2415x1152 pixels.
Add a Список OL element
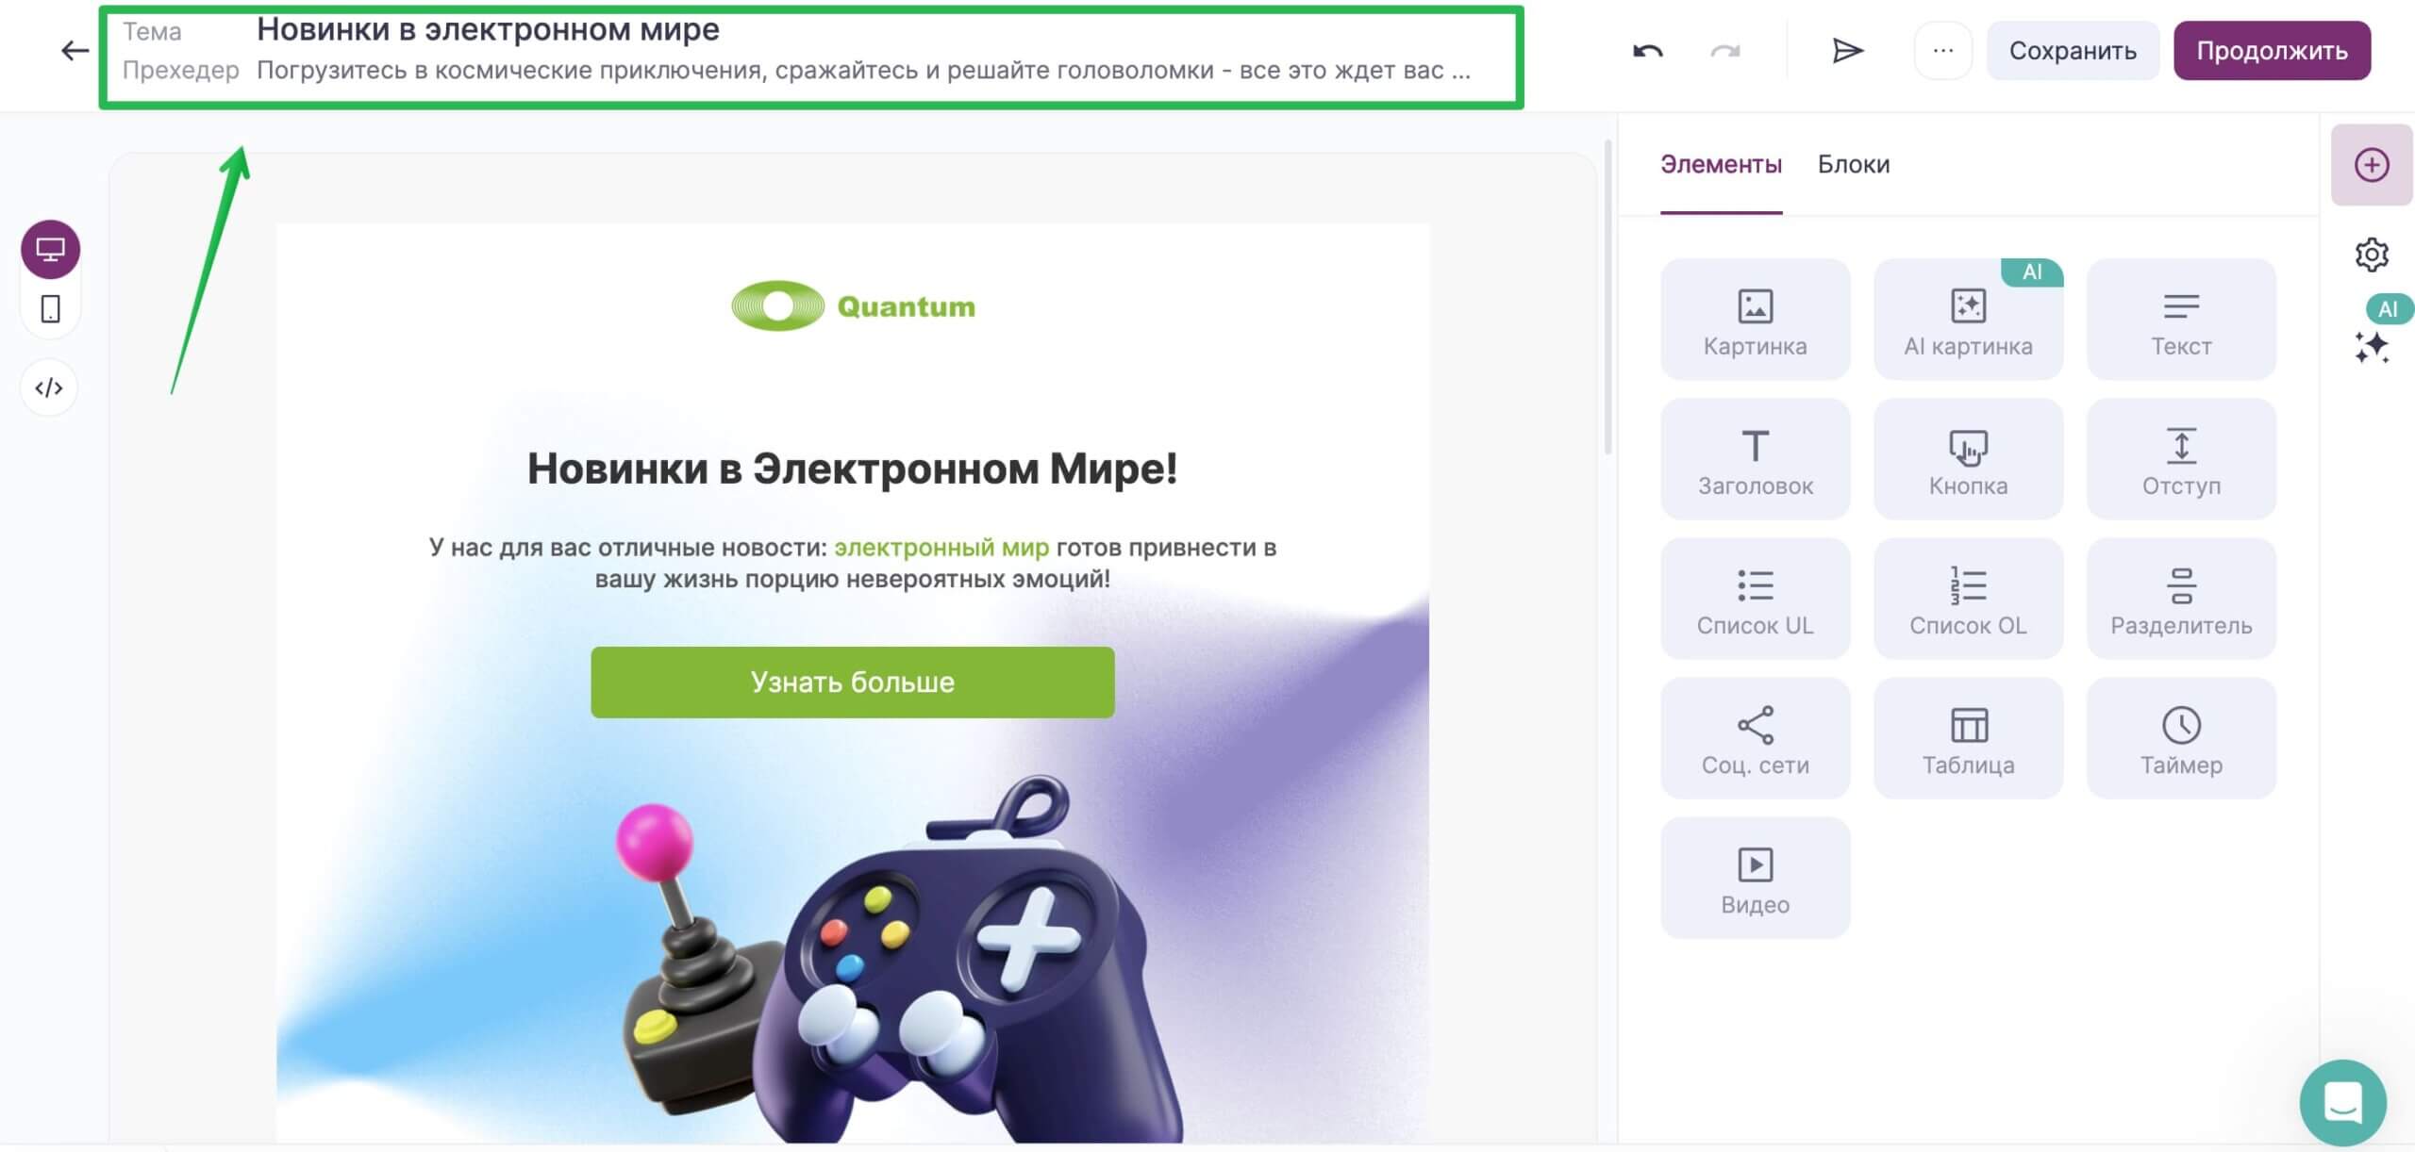tap(1969, 599)
